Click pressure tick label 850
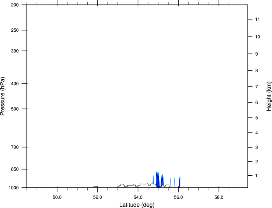Image resolution: width=272 pixels, height=208 pixels. tap(15, 169)
